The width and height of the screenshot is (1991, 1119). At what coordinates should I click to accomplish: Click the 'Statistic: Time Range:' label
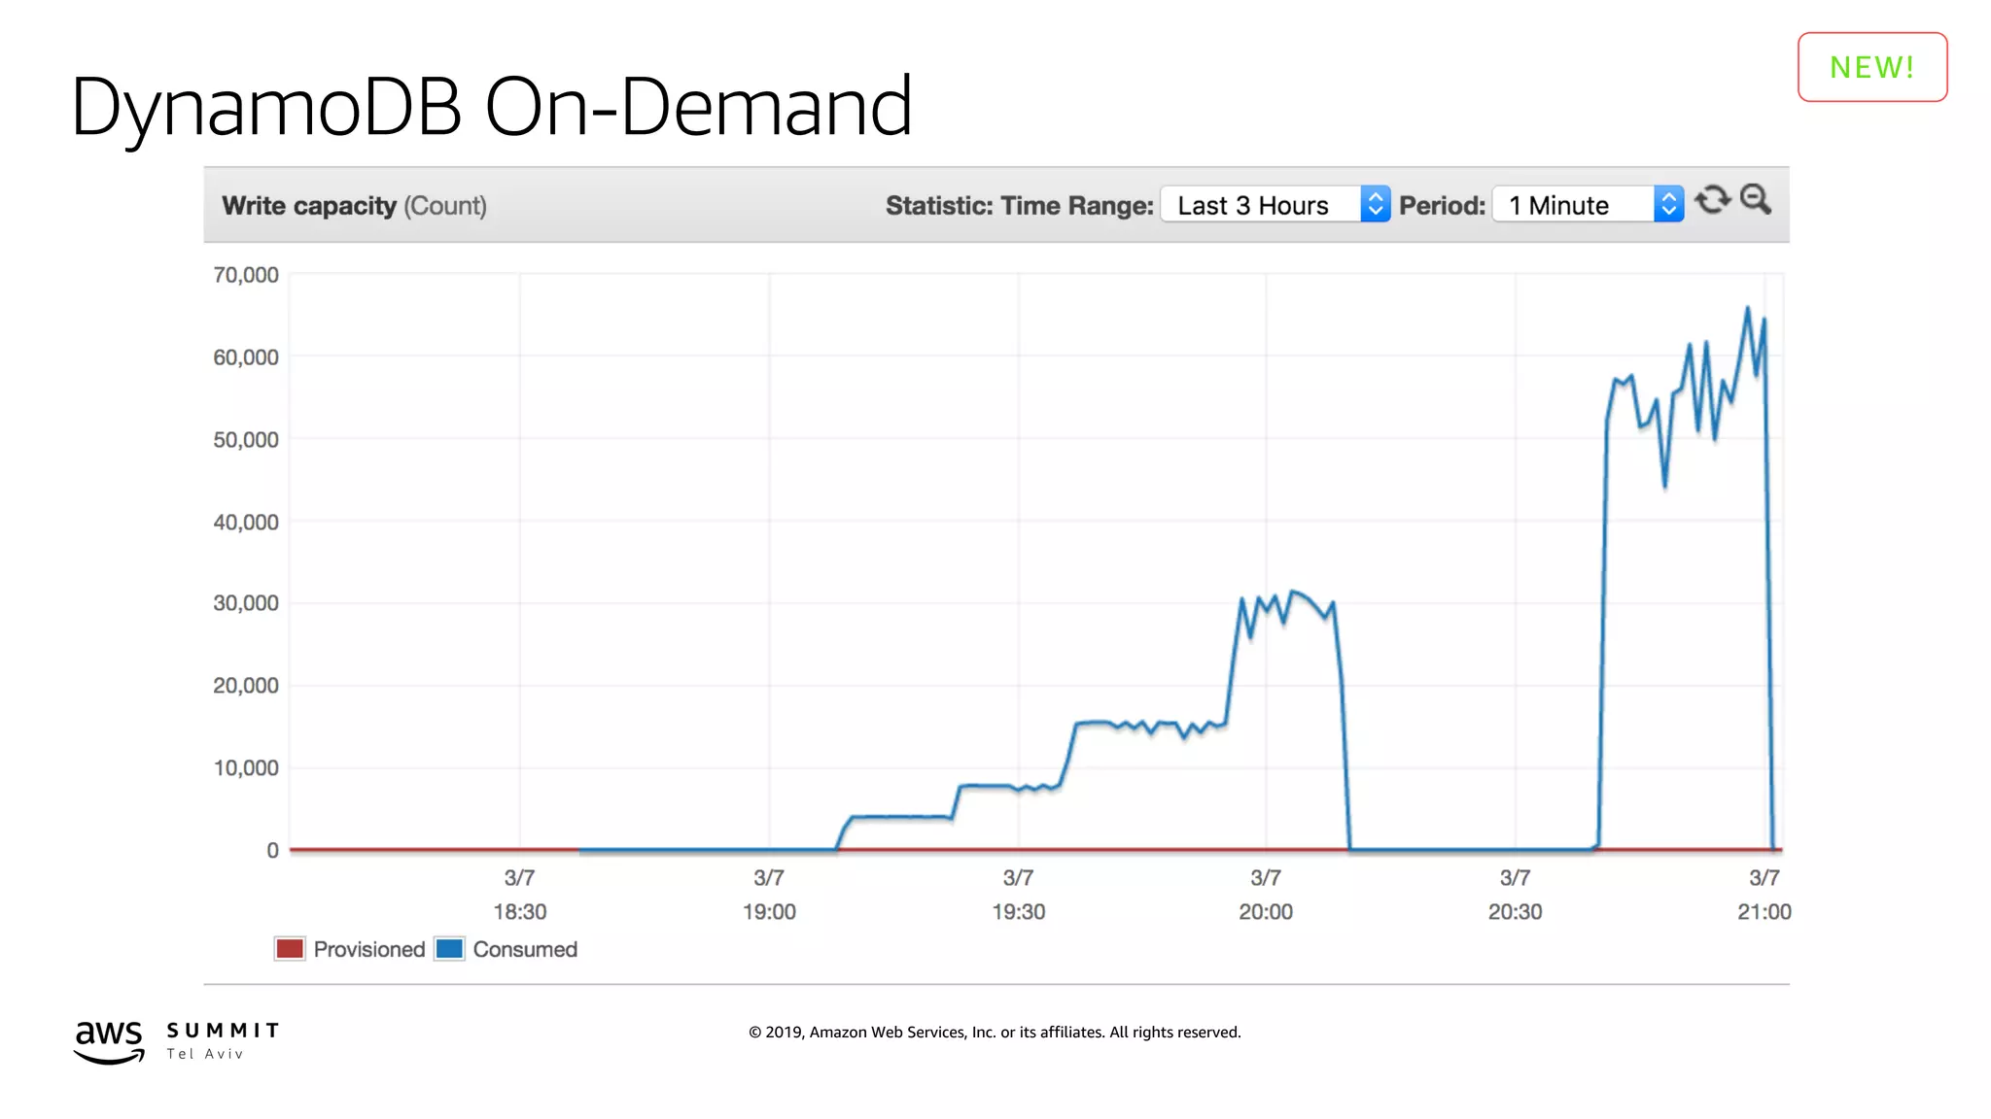(1019, 206)
